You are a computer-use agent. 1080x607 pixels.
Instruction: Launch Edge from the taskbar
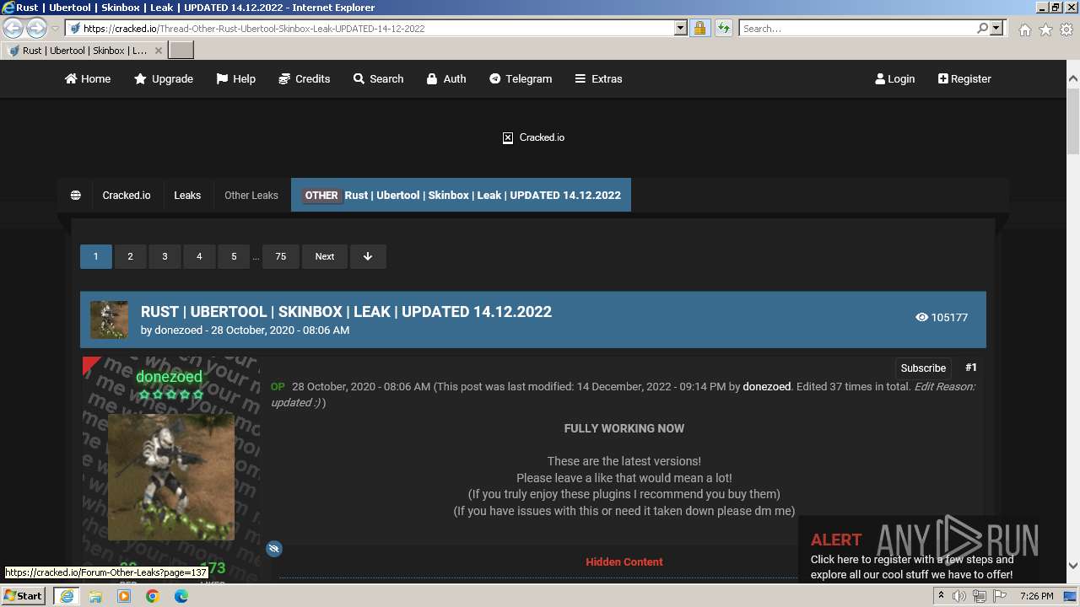[181, 596]
